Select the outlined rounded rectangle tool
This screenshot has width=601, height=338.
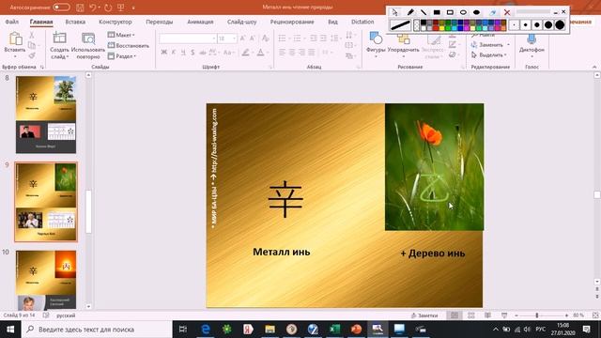click(x=450, y=12)
